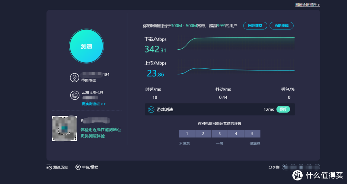The height and width of the screenshot is (184, 347).
Task: Open 单位/量程 settings gear
Action: point(87,167)
